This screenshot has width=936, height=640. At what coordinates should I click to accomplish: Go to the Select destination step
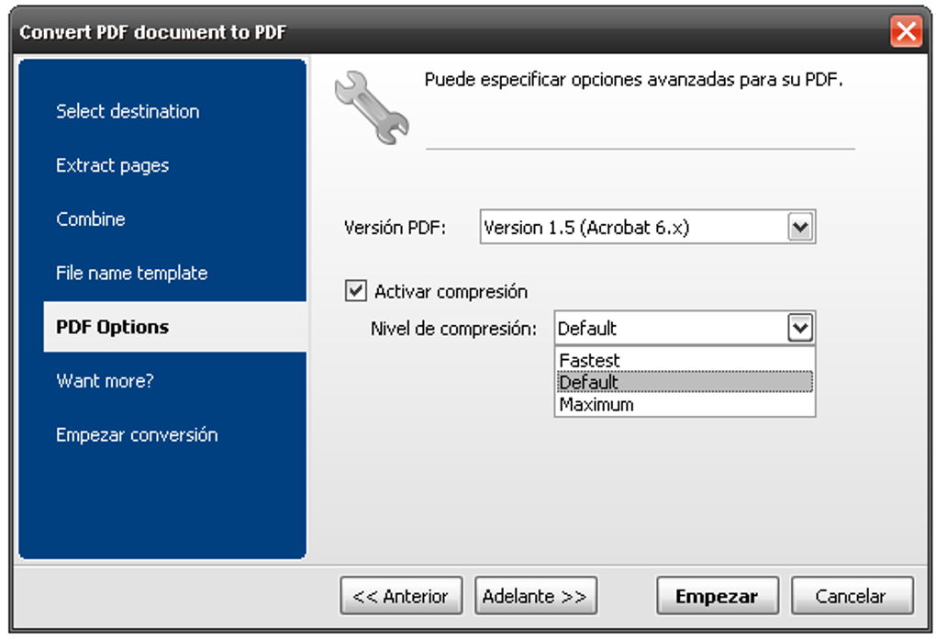click(128, 111)
